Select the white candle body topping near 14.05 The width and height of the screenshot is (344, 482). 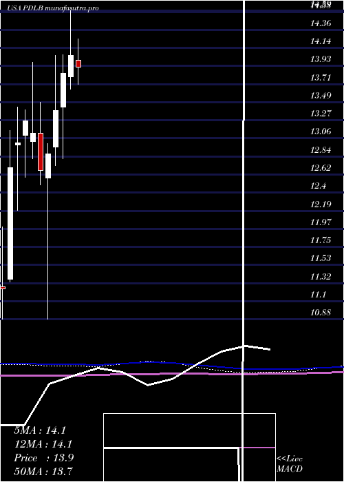[71, 66]
